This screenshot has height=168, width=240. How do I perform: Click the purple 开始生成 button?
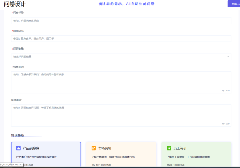click(234, 4)
